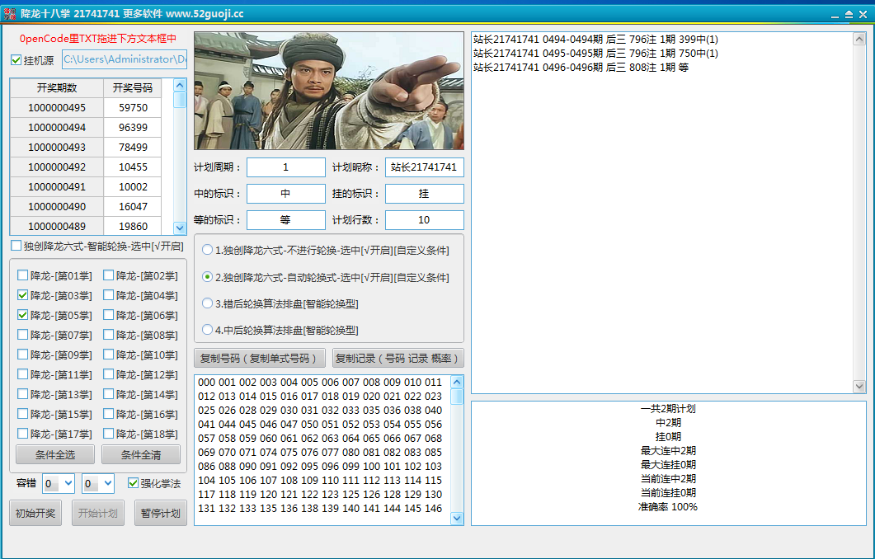Click draw number 10002 cell
The height and width of the screenshot is (559, 875).
pos(133,186)
